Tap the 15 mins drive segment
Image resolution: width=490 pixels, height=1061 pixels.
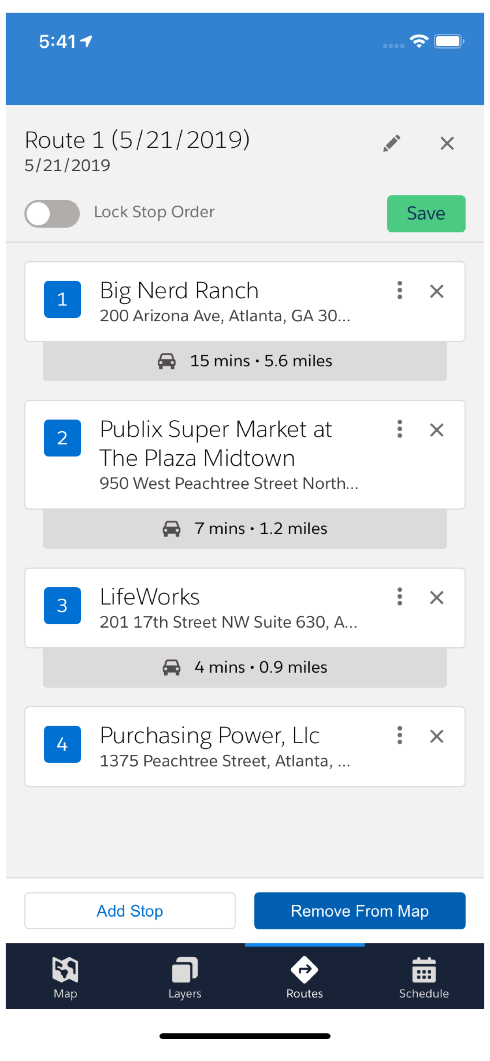tap(245, 361)
